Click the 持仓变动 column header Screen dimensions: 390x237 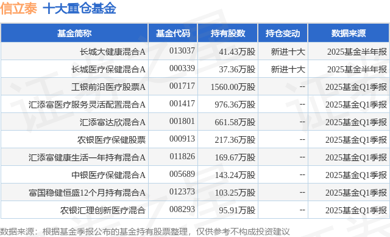283,33
